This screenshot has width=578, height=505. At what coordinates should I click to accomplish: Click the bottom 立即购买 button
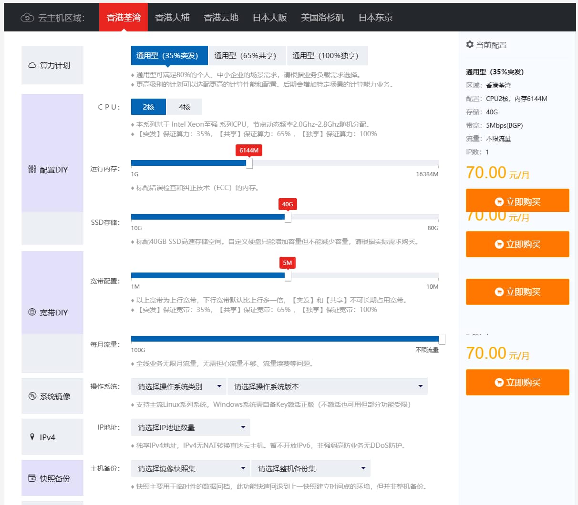[x=517, y=382]
